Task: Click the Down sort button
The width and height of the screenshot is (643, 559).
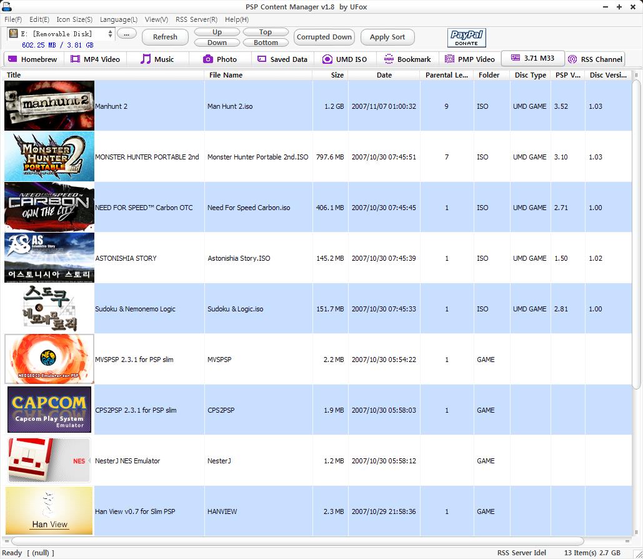Action: pos(217,43)
